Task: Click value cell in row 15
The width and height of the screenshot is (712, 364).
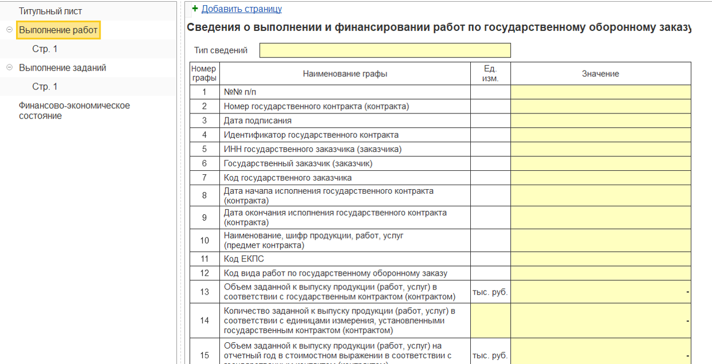Action: pos(601,351)
